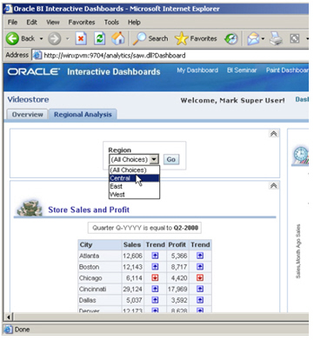The image size is (314, 340).
Task: Click Boston's Sales trend arrow icon
Action: click(155, 267)
